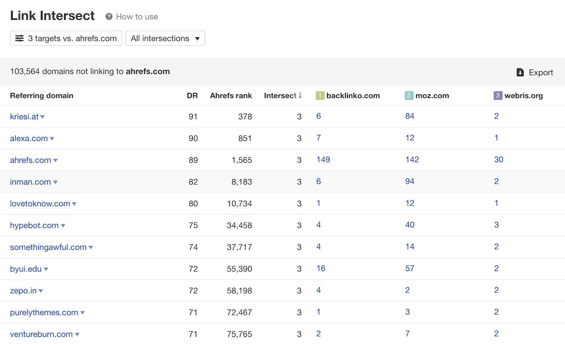This screenshot has height=344, width=565.
Task: Click 149 backlinko.com links in ahrefs.com row
Action: 323,160
